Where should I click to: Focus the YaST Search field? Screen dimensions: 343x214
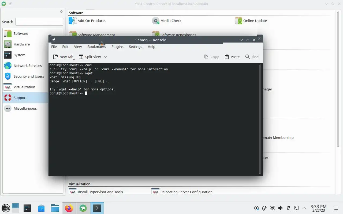click(39, 22)
